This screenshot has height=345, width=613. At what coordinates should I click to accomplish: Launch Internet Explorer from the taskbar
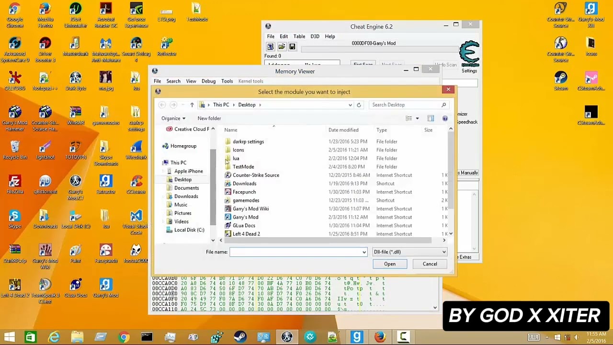[x=54, y=337]
